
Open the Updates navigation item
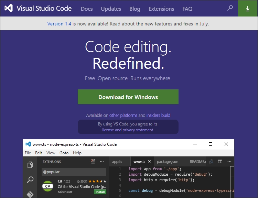point(111,9)
